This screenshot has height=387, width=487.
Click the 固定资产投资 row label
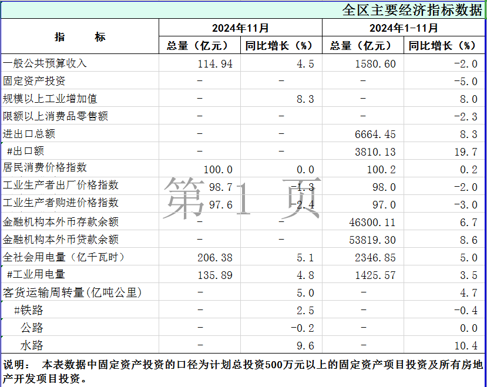pyautogui.click(x=34, y=81)
